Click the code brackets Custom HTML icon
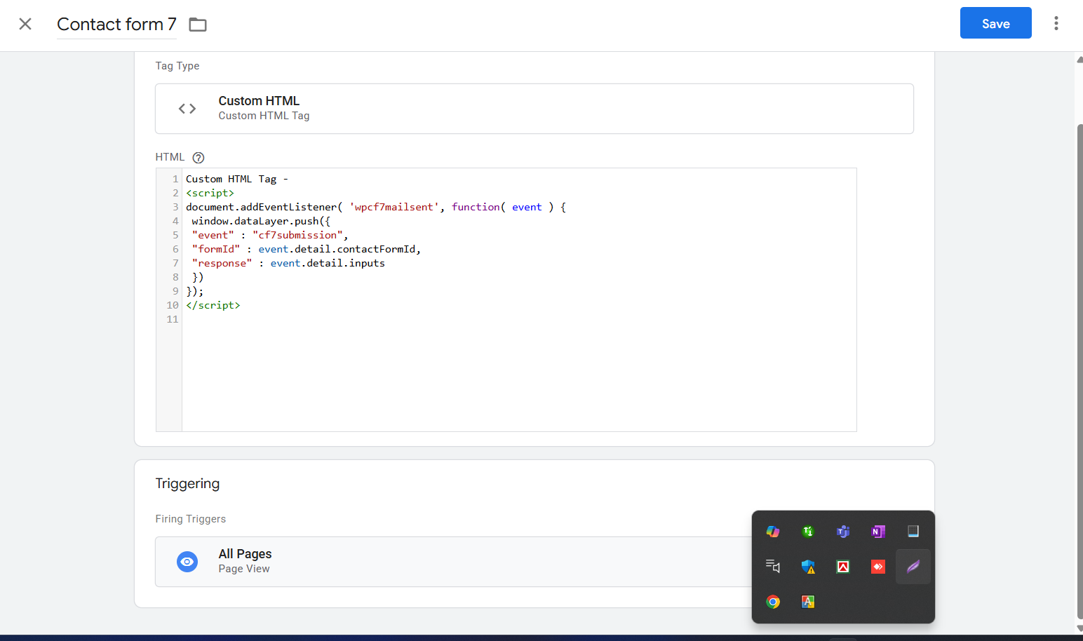 click(x=187, y=109)
